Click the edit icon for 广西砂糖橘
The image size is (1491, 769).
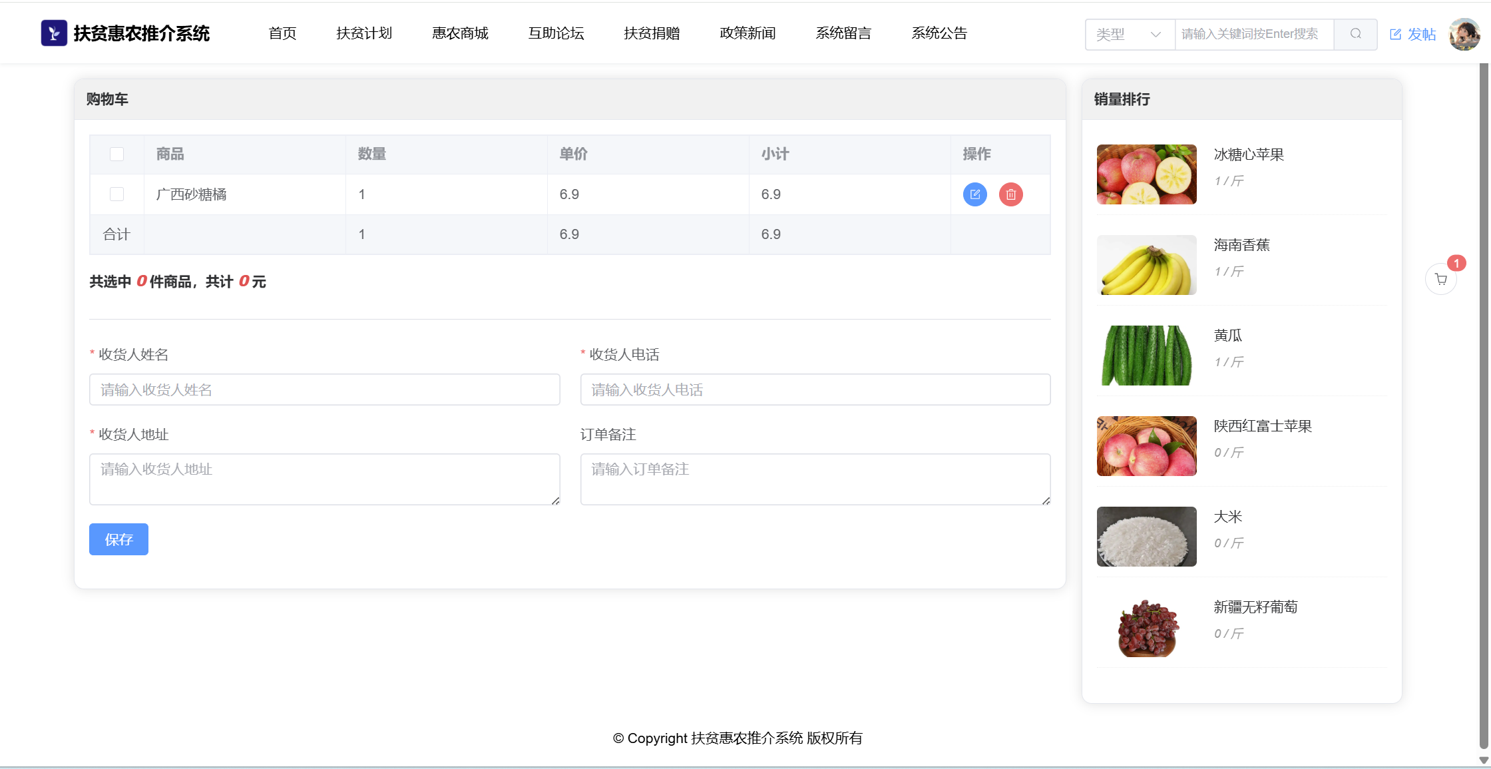point(974,194)
